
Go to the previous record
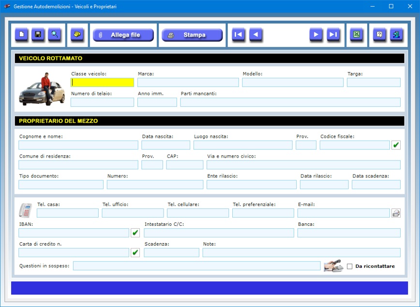coord(255,34)
